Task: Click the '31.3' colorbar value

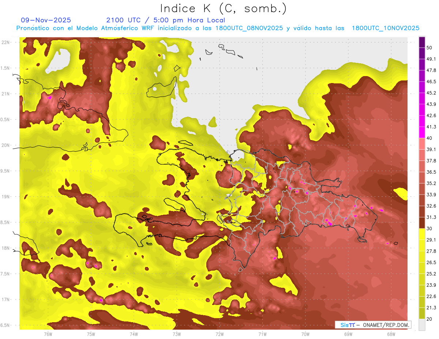Action: click(431, 217)
